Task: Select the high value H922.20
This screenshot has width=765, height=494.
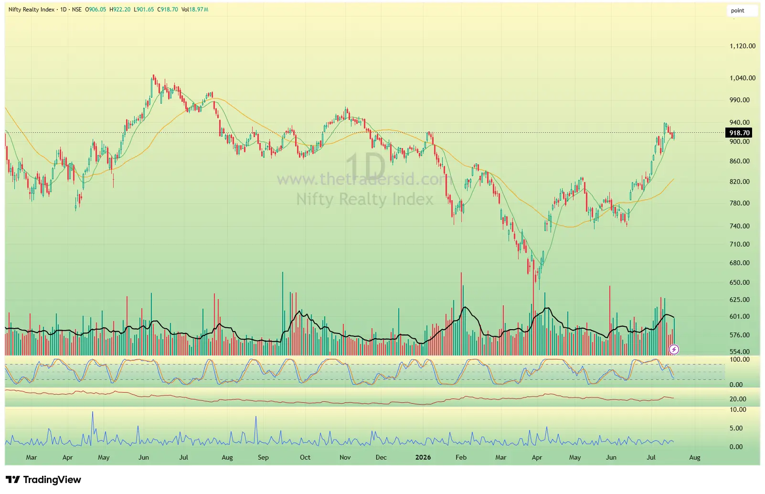Action: click(120, 10)
